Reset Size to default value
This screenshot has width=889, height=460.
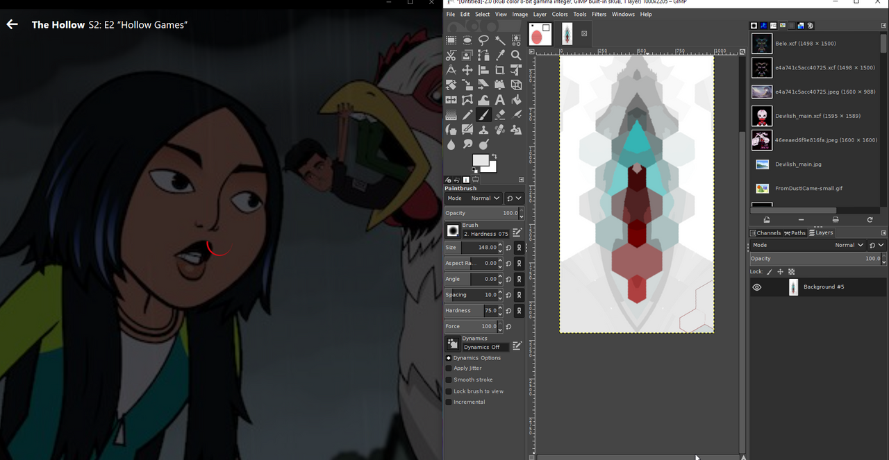(x=508, y=248)
